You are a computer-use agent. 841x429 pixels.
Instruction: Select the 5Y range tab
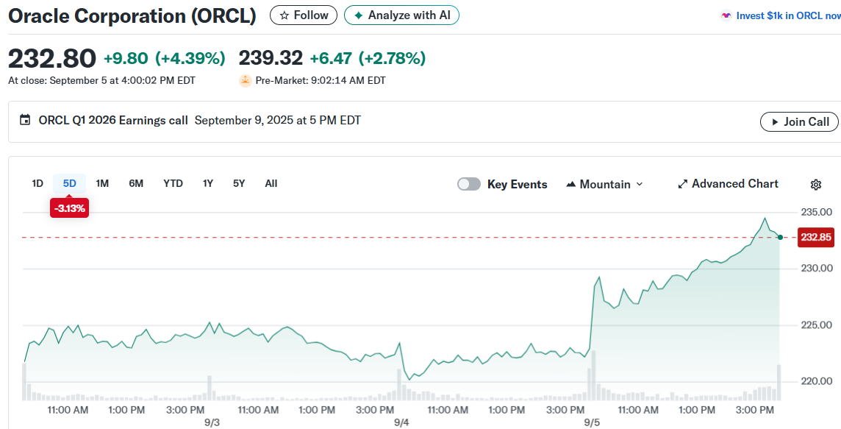pyautogui.click(x=239, y=184)
